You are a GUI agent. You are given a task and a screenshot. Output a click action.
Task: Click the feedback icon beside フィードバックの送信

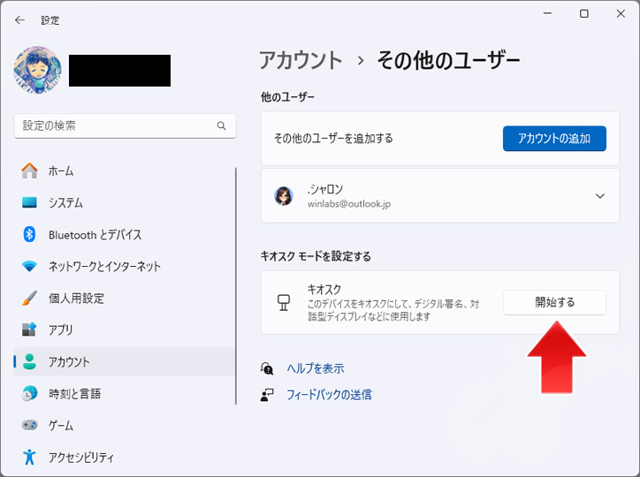pyautogui.click(x=267, y=395)
